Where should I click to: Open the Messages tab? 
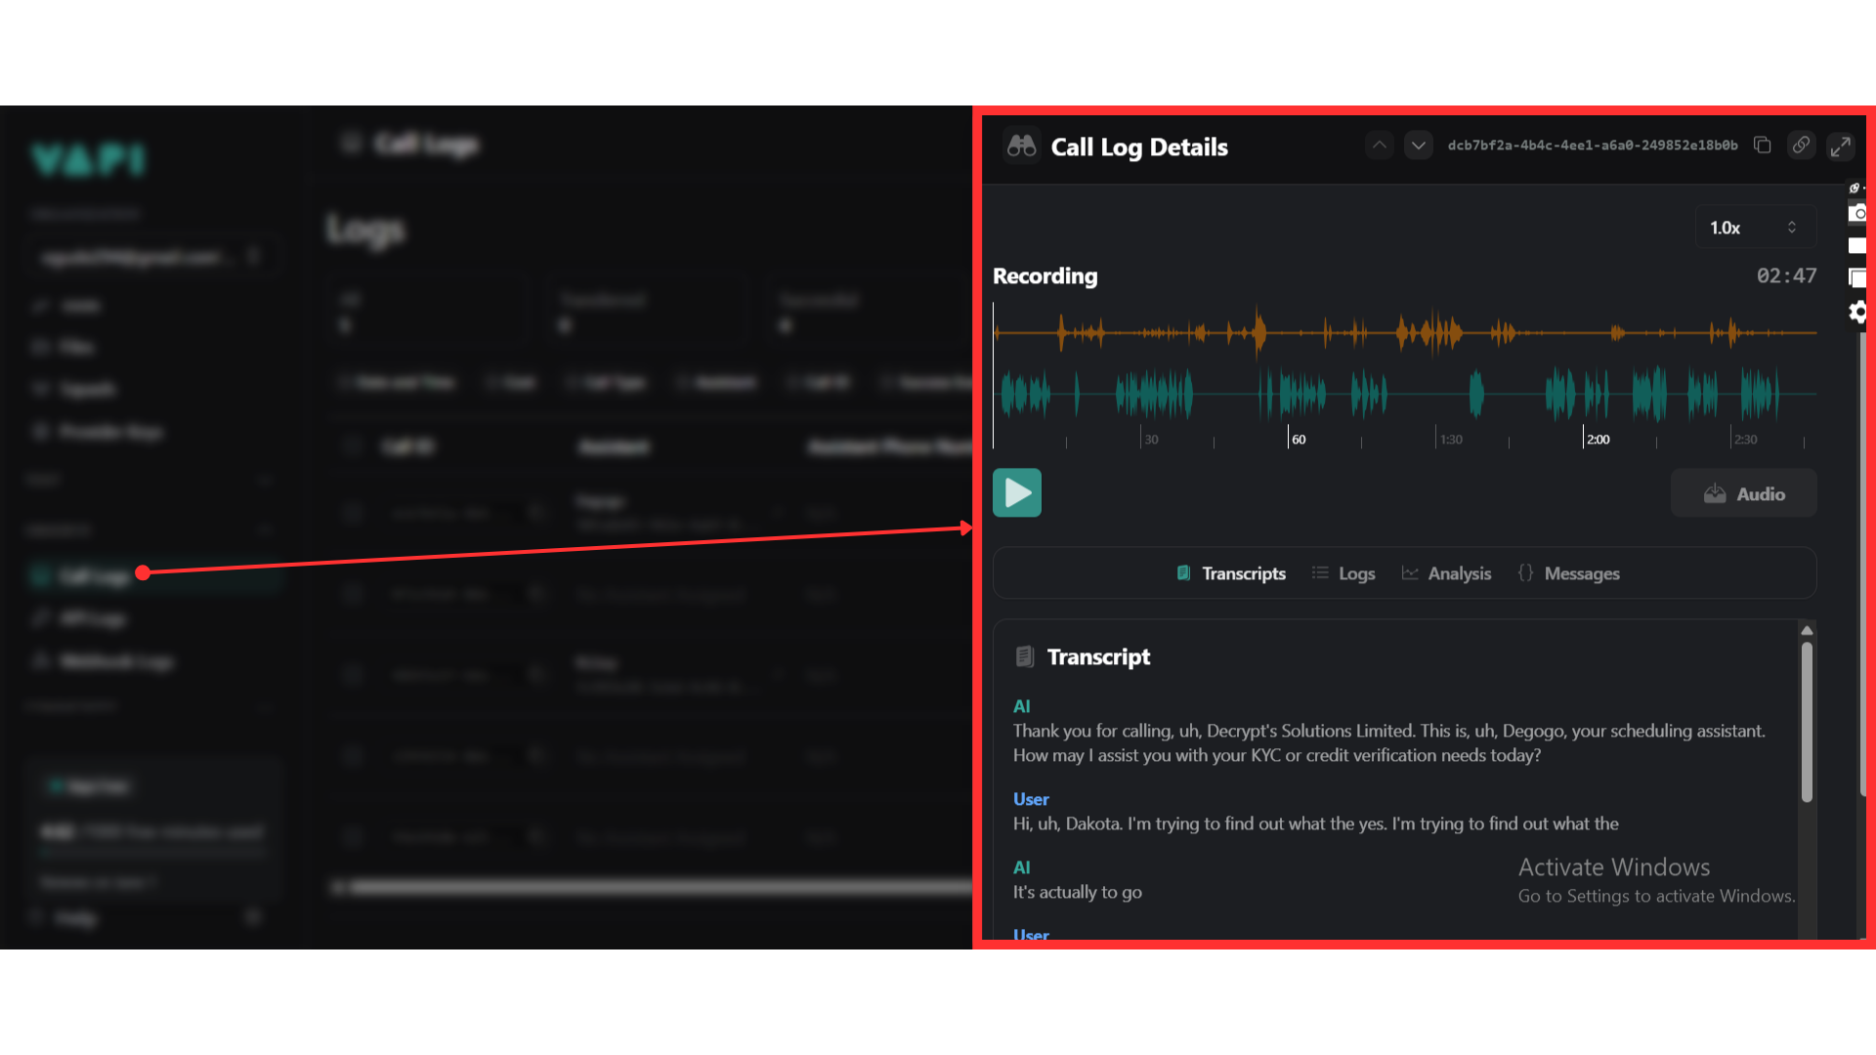(1569, 573)
